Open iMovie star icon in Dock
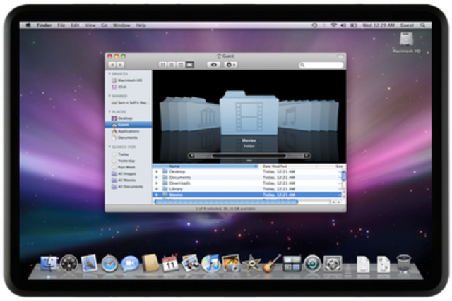452x301 pixels. click(251, 264)
